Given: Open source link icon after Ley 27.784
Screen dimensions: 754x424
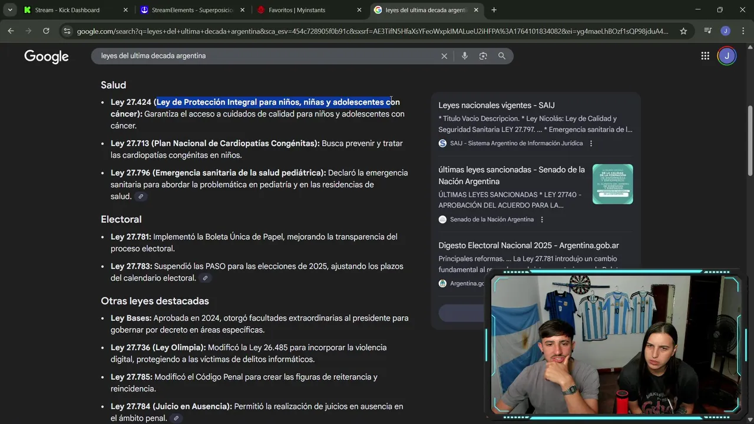Looking at the screenshot, I should pos(176,418).
